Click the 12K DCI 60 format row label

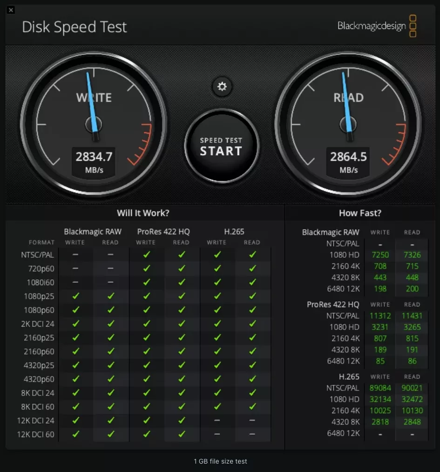click(x=36, y=434)
